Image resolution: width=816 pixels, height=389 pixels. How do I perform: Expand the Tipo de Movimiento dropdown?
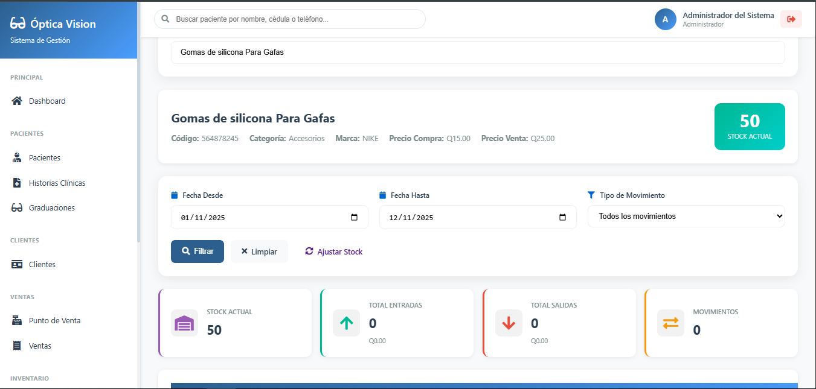tap(686, 216)
